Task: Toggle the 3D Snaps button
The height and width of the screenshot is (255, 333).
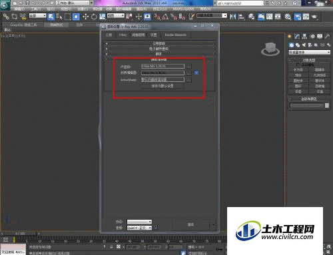Action: 157,17
